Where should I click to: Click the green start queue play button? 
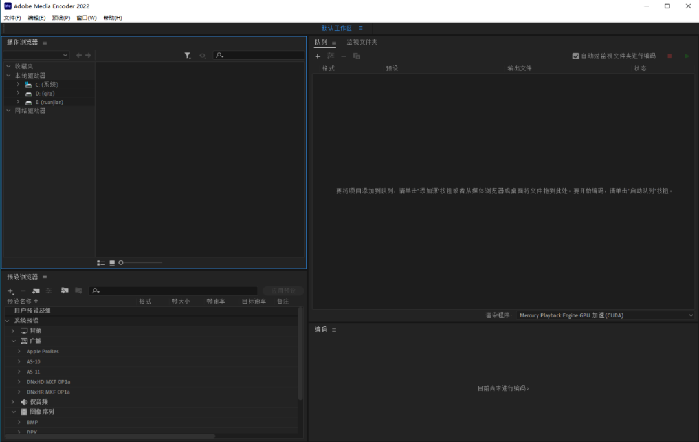pos(687,56)
